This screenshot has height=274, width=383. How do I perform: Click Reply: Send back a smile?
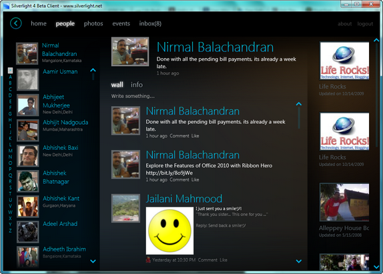point(221,226)
